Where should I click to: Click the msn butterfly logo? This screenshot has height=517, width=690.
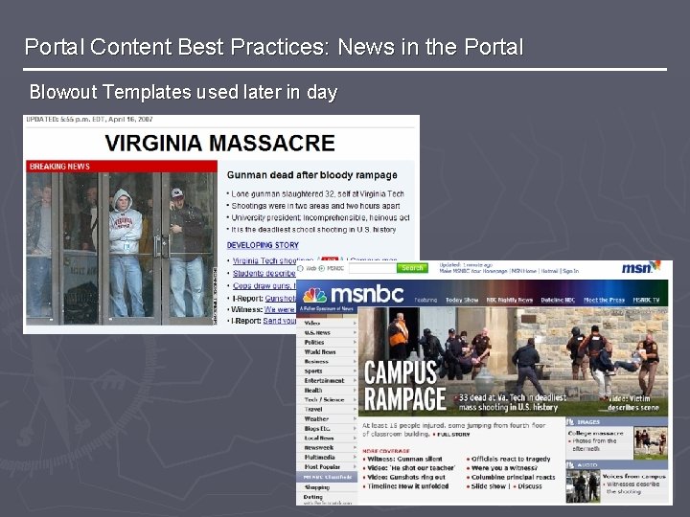pyautogui.click(x=655, y=265)
